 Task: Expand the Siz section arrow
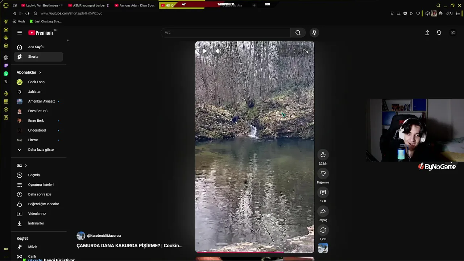[x=26, y=165]
